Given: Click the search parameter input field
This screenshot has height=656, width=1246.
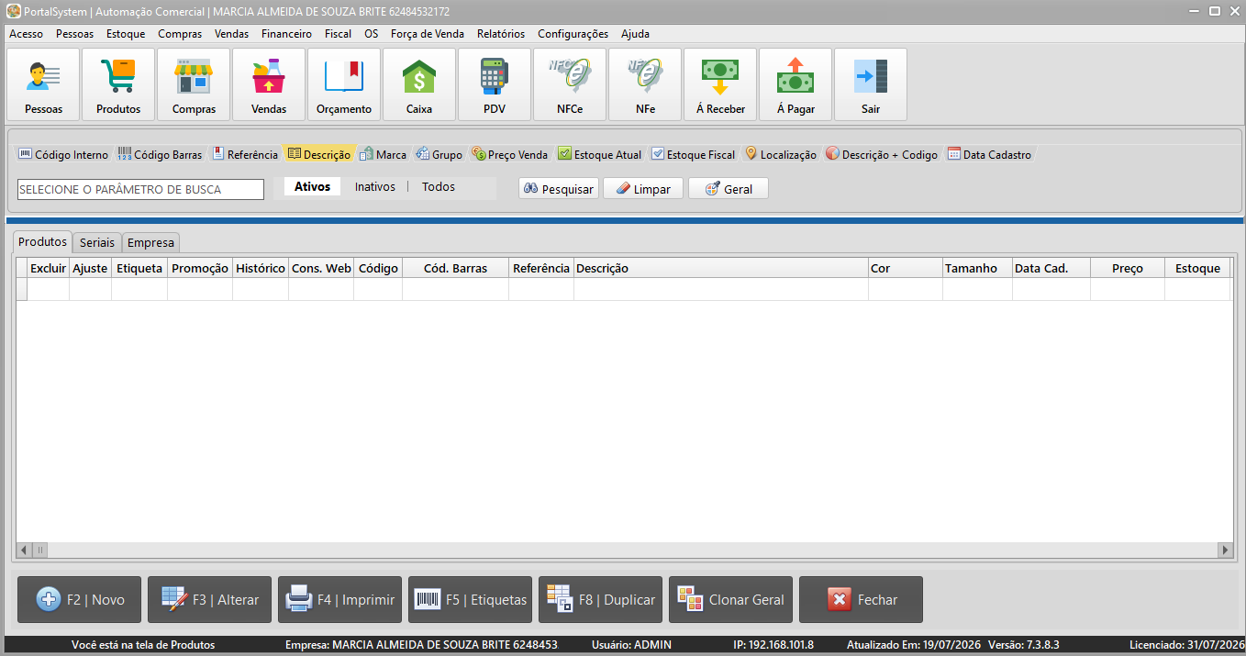Looking at the screenshot, I should coord(140,189).
